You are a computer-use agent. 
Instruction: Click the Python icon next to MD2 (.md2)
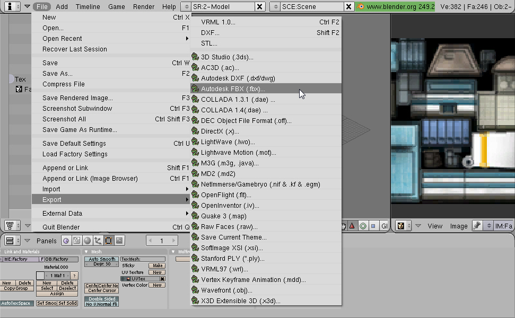point(195,173)
